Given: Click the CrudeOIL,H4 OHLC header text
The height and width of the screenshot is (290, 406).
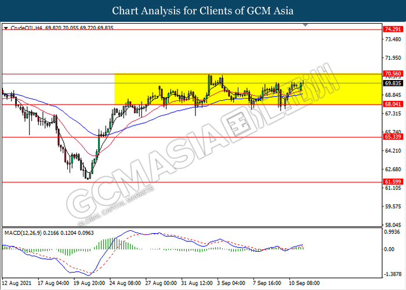Looking at the screenshot, I should coord(62,28).
